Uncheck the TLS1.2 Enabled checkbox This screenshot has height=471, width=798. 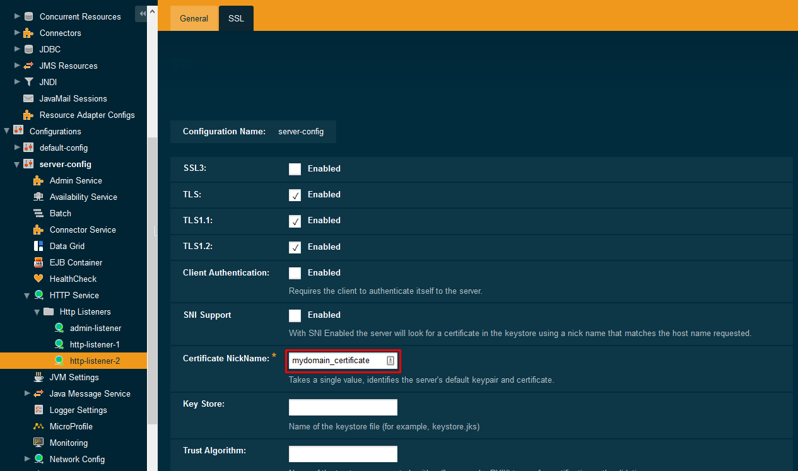coord(295,247)
